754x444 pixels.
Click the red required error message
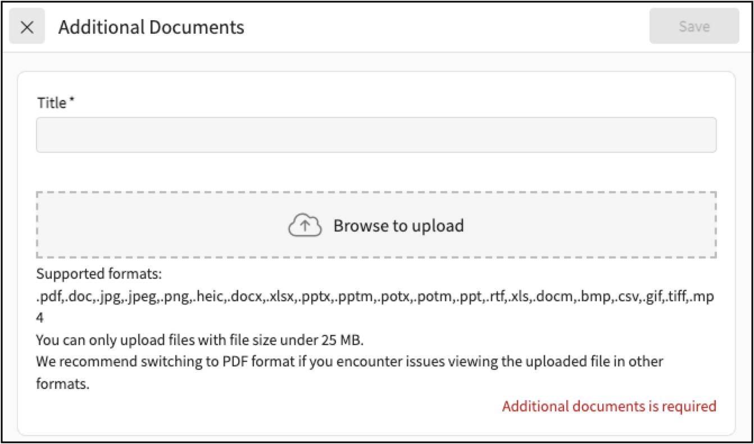pos(609,406)
